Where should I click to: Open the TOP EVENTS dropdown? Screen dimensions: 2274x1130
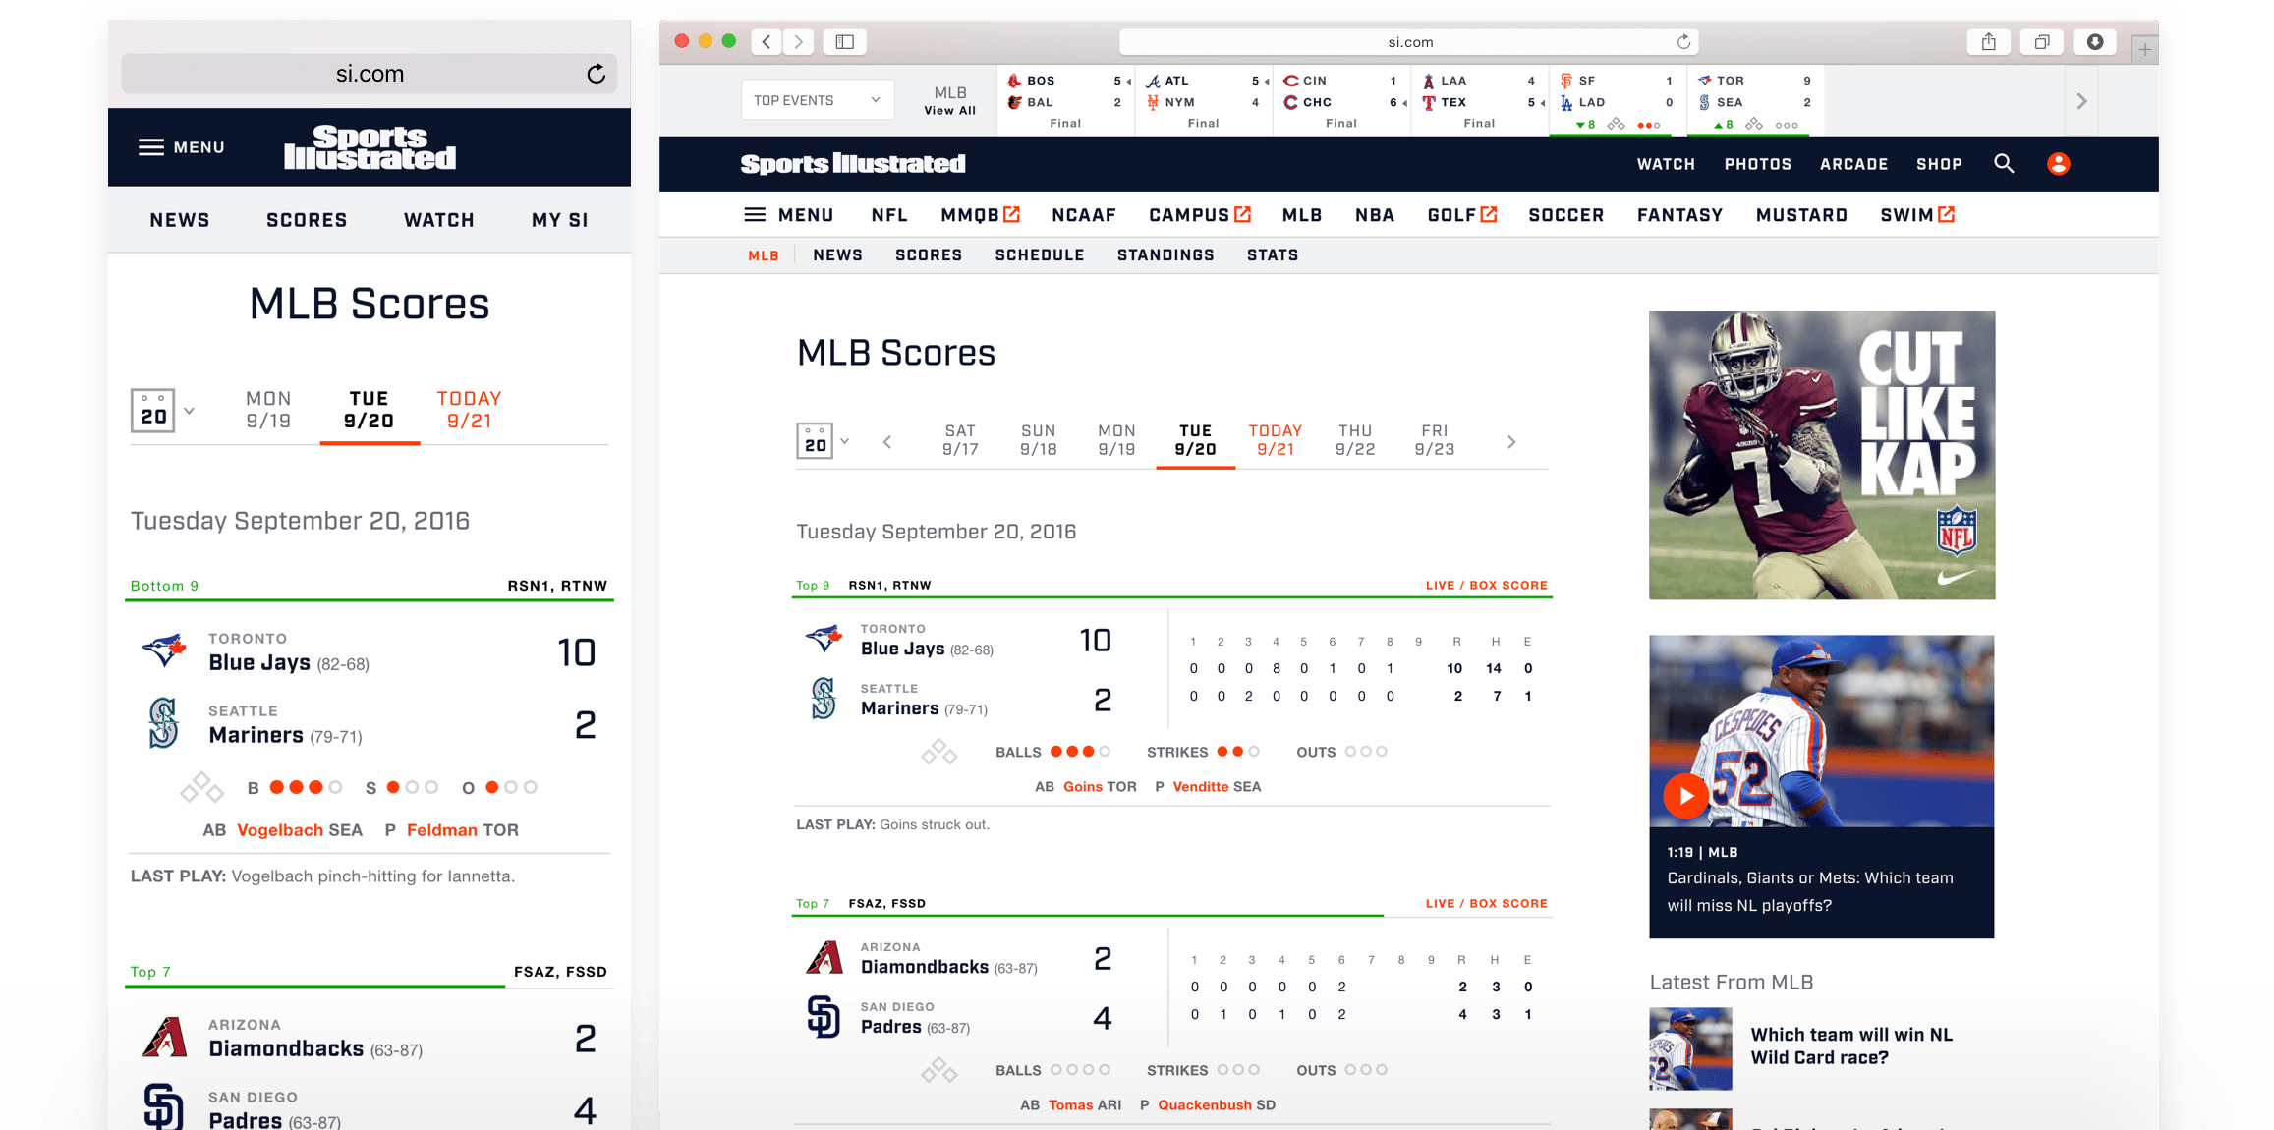[x=818, y=100]
